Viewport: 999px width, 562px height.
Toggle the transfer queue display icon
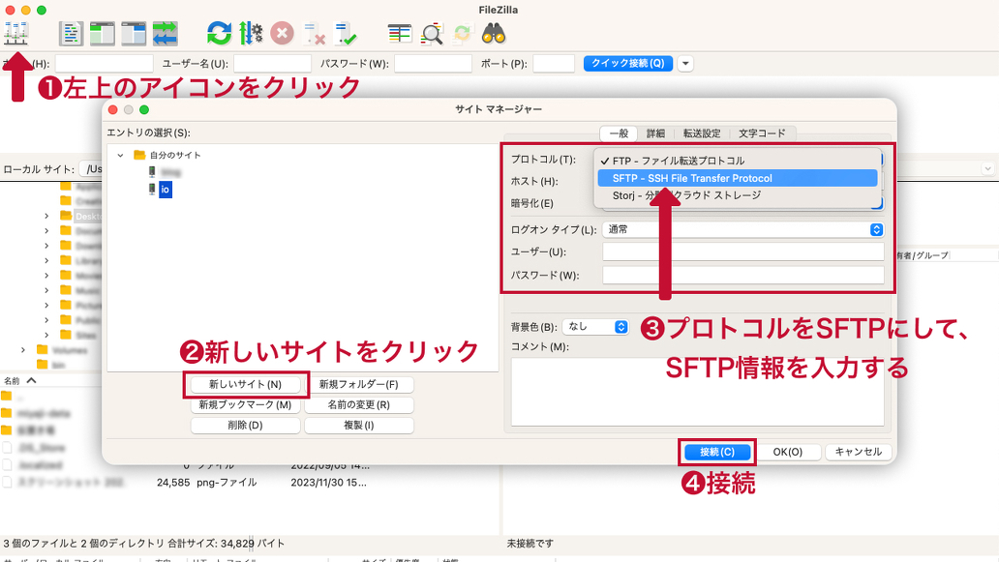pos(165,34)
